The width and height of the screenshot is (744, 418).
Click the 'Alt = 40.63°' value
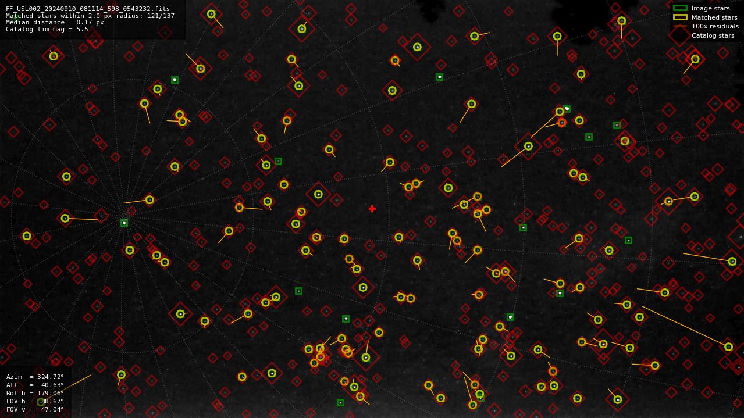[35, 385]
